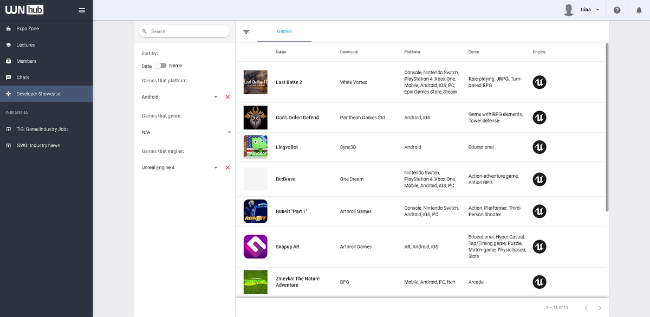The height and width of the screenshot is (317, 650).
Task: Open Chats in the sidebar
Action: 23,77
